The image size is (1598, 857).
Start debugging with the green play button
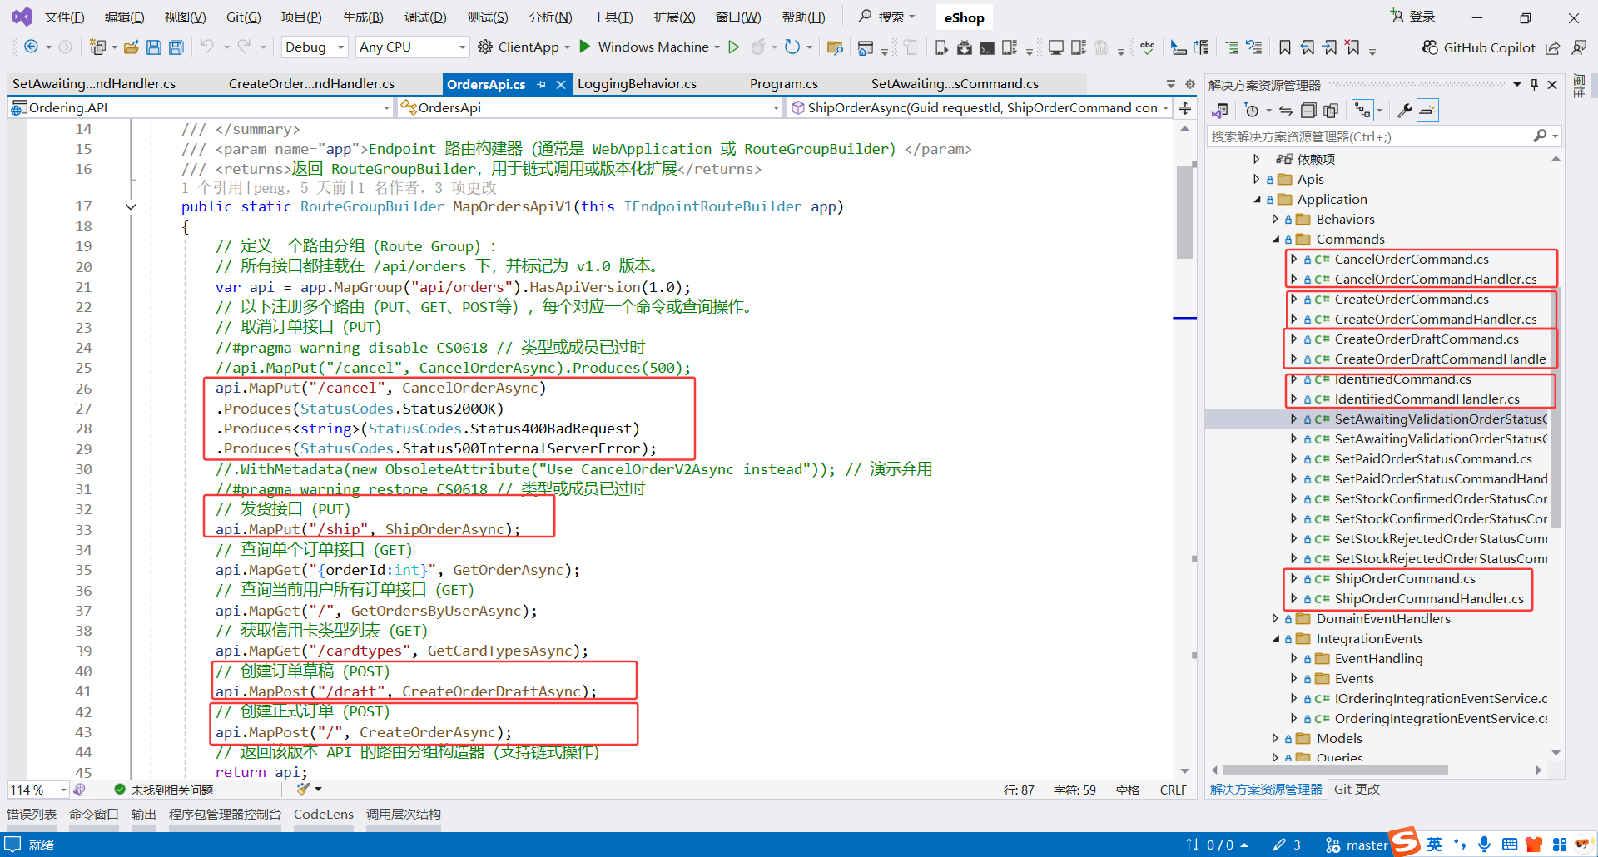tap(585, 47)
